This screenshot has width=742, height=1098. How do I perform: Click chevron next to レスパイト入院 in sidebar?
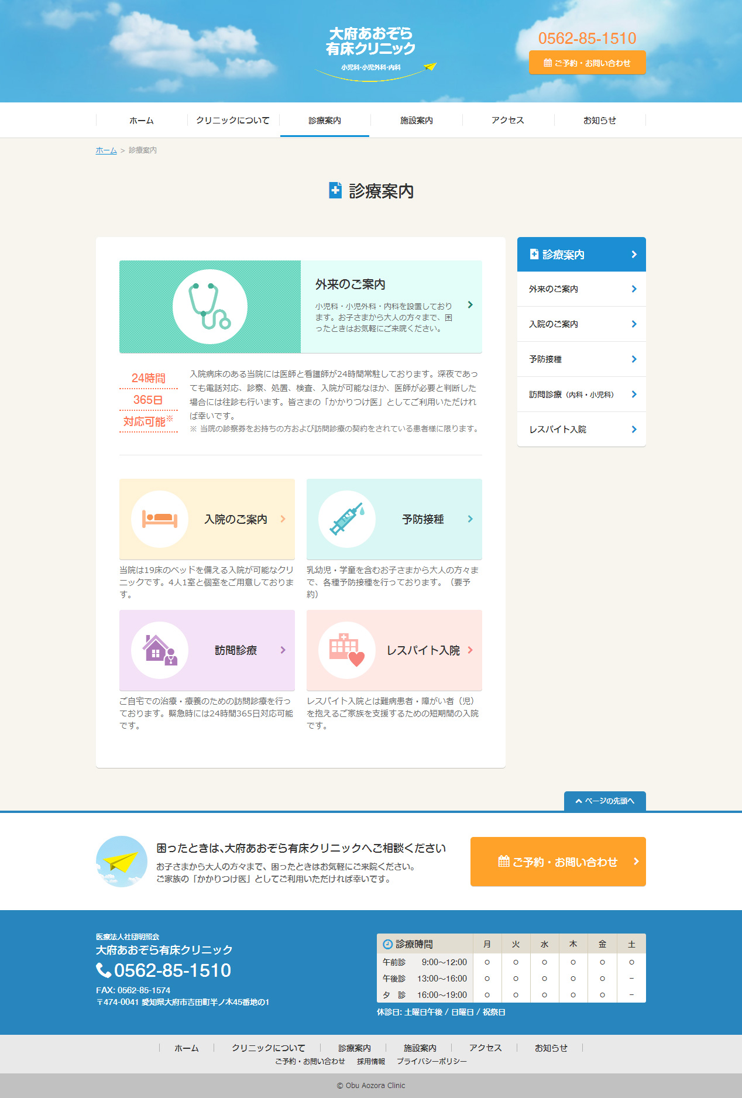click(634, 430)
